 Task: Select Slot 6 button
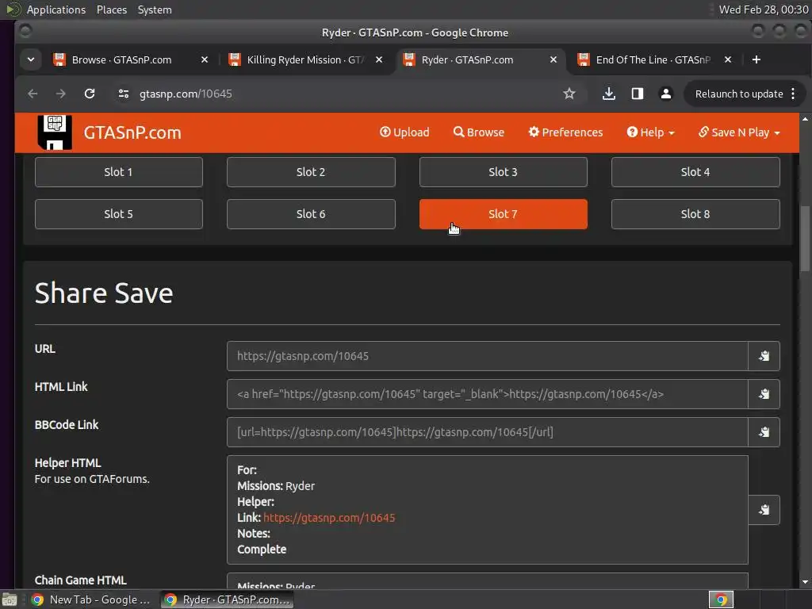pos(311,214)
